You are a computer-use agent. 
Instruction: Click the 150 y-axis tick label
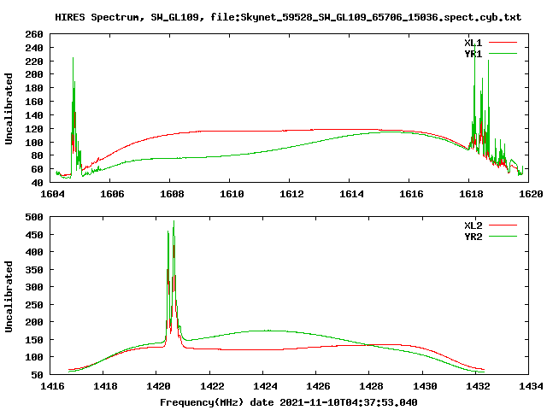[x=34, y=340]
